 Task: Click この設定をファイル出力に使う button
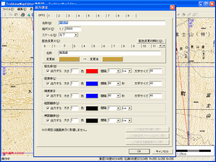pyautogui.click(x=147, y=136)
